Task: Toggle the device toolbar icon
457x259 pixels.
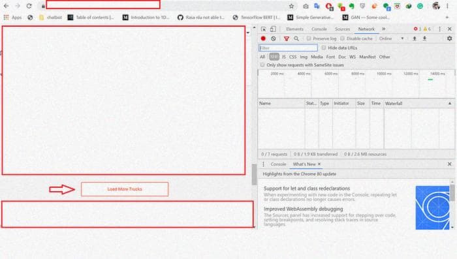Action: point(273,29)
